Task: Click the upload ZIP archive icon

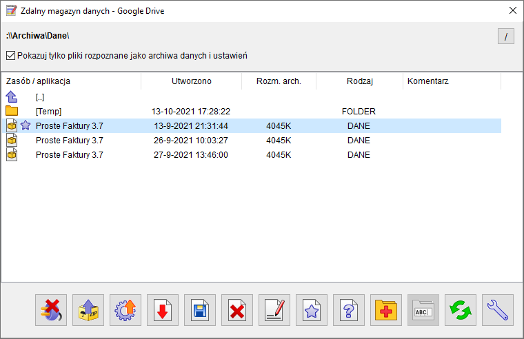Action: pyautogui.click(x=88, y=310)
